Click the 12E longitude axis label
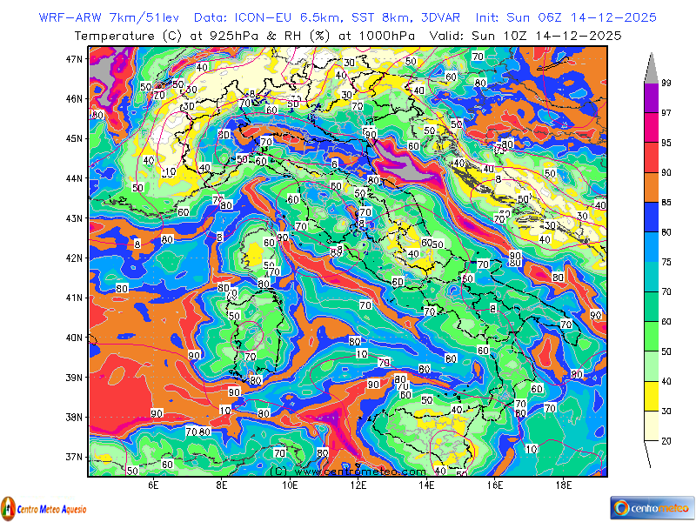This screenshot has width=696, height=522. click(x=358, y=486)
